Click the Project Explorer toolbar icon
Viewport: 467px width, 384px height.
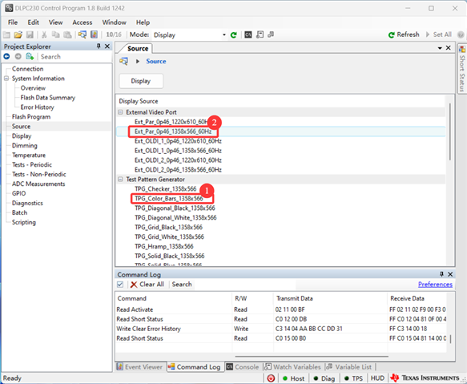tap(83, 35)
